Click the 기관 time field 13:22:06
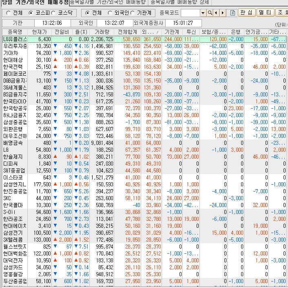288x288 pixels. pyautogui.click(x=52, y=23)
